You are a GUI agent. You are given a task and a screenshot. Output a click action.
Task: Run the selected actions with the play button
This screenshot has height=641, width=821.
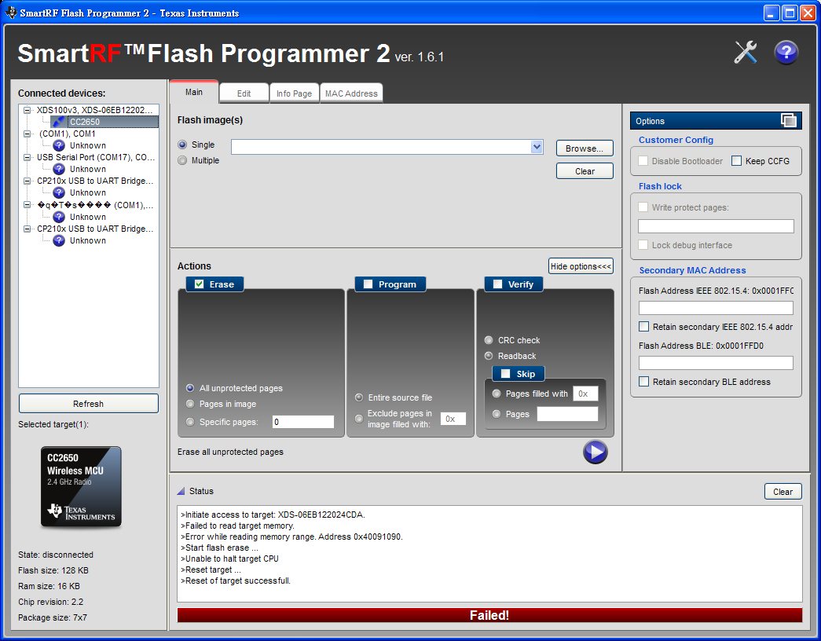click(596, 452)
